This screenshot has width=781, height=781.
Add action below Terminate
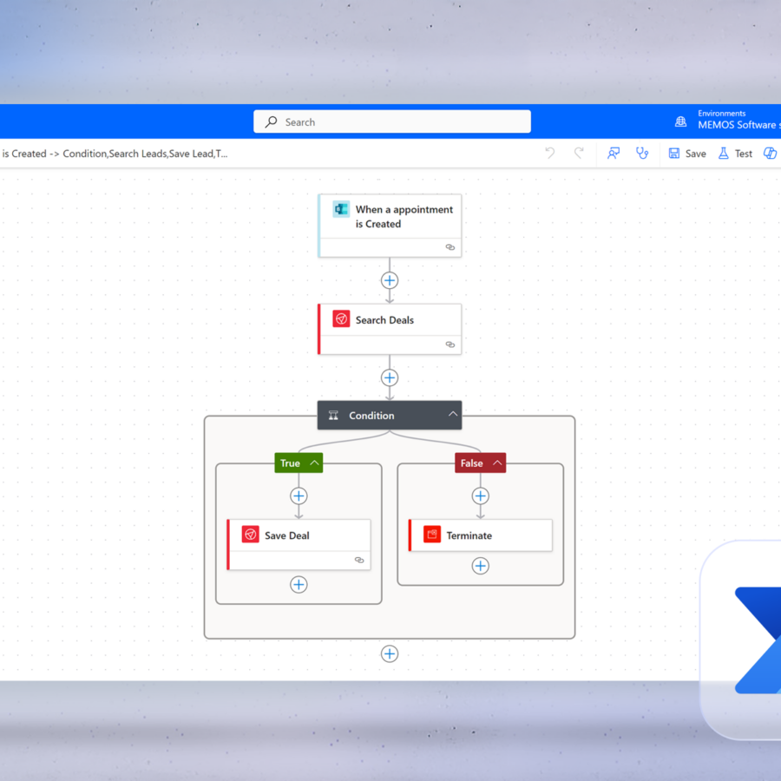(480, 566)
